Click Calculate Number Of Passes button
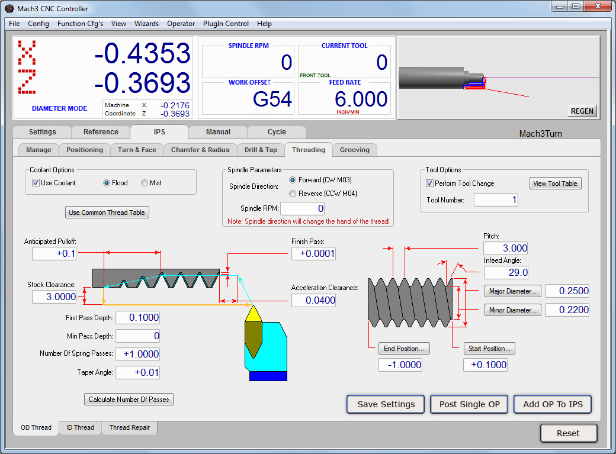Viewport: 616px width, 454px height. [129, 400]
